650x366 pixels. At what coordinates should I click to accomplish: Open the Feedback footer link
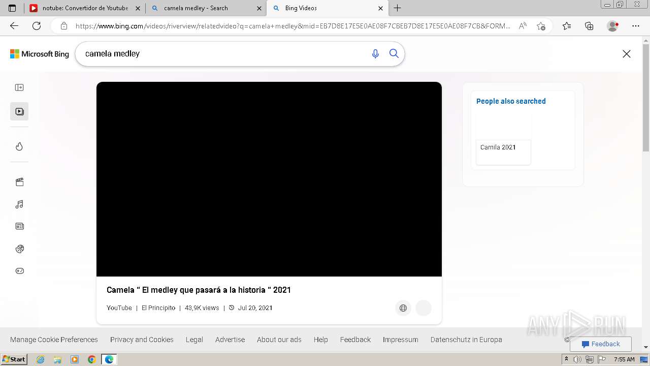(x=355, y=340)
